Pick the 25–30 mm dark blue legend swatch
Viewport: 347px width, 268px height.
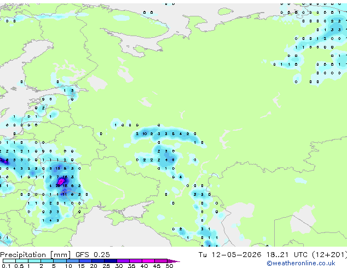111,261
